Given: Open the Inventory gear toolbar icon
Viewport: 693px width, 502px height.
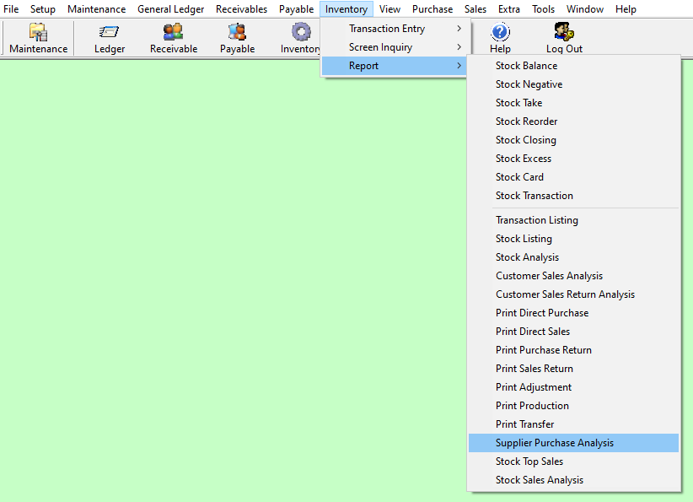Looking at the screenshot, I should (x=300, y=39).
